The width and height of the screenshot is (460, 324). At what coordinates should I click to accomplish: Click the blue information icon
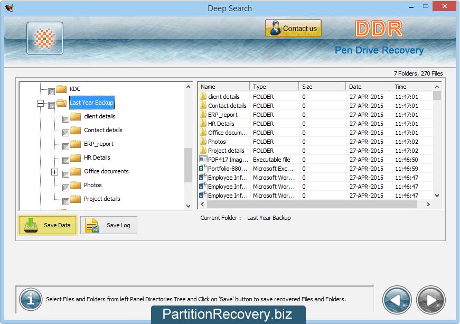coord(31,299)
